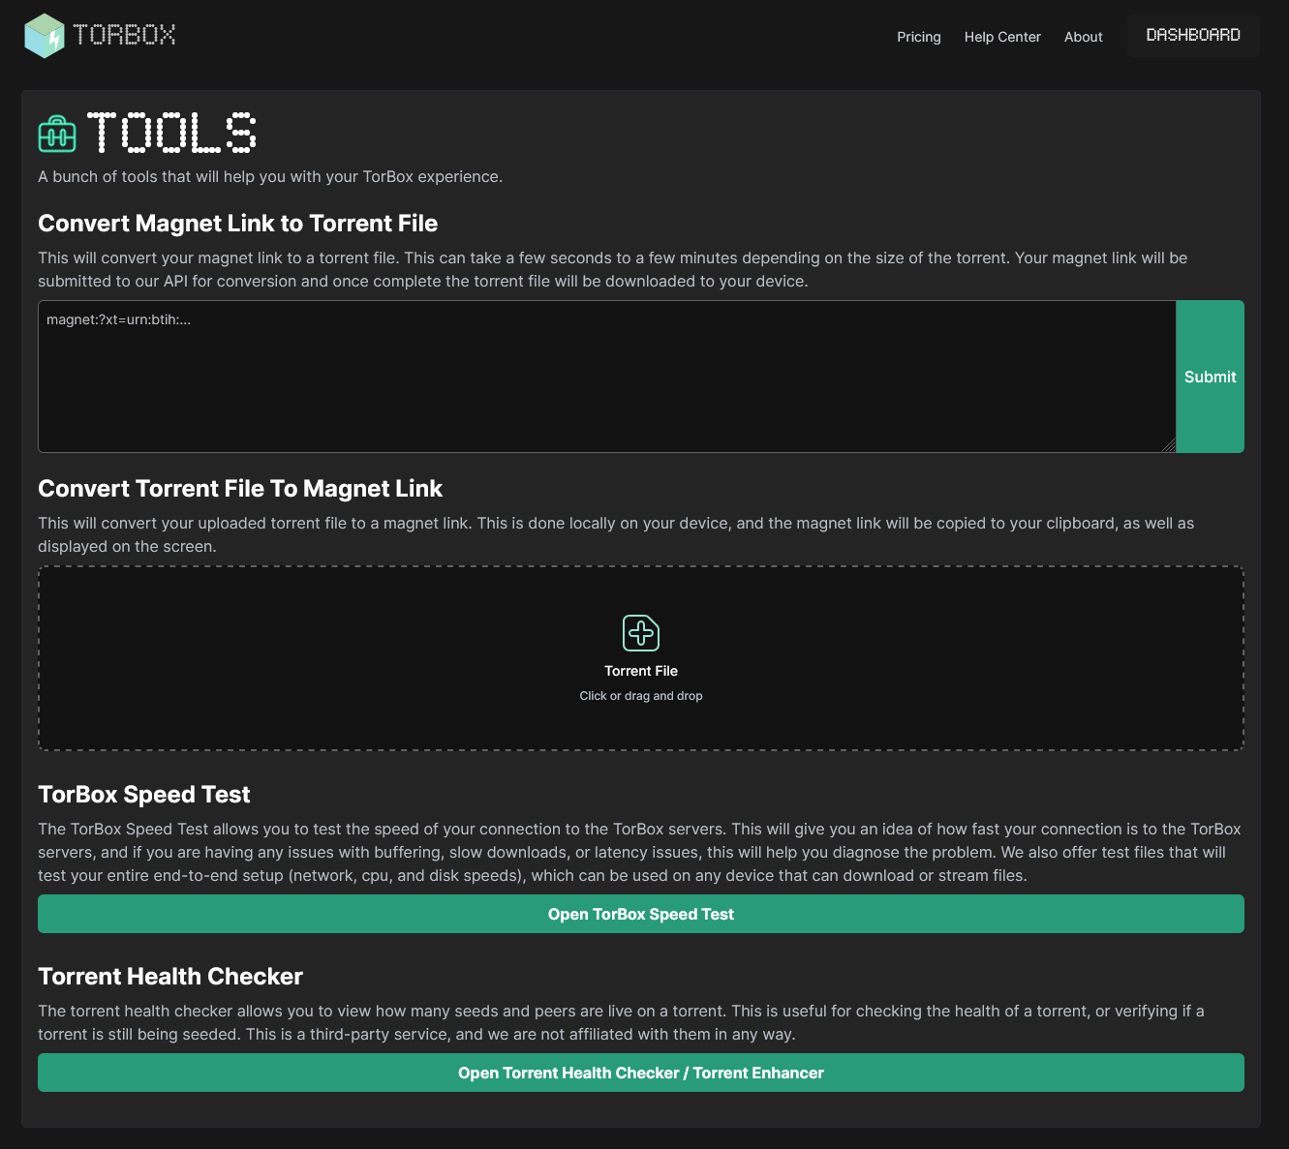This screenshot has width=1289, height=1149.
Task: Click the Torrent Health Checker heading
Action: click(170, 977)
